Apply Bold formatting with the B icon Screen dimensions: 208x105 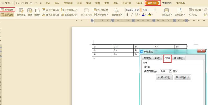(x=127, y=15)
